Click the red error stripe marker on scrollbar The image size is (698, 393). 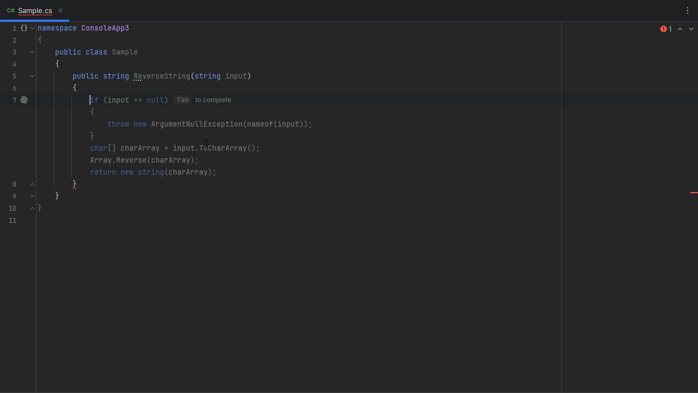point(694,193)
